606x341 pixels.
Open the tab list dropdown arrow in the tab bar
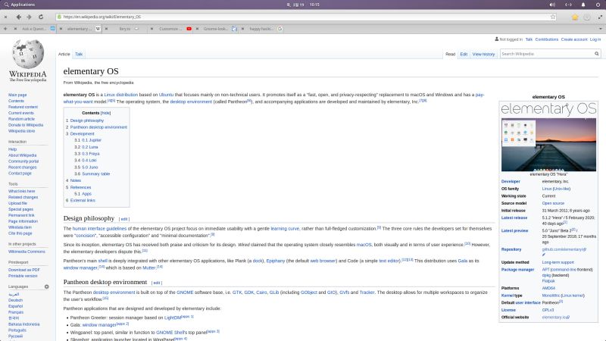click(601, 29)
